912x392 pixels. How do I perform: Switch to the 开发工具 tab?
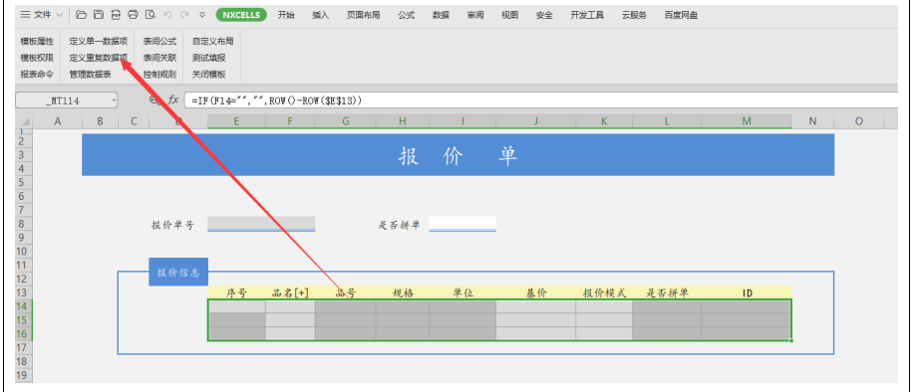[587, 15]
